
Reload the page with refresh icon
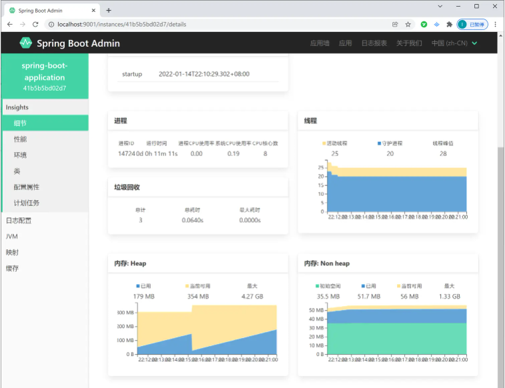pyautogui.click(x=35, y=25)
